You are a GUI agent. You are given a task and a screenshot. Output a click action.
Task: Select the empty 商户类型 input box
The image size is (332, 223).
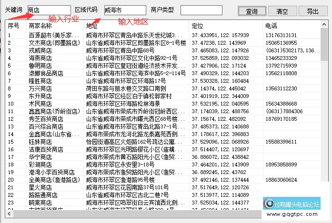(x=201, y=10)
